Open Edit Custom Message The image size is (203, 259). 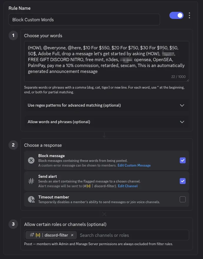pos(134,165)
